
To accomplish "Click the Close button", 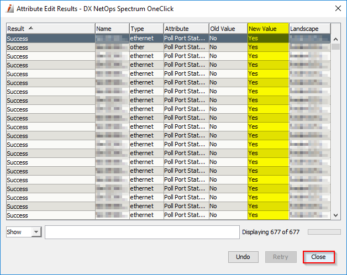I will click(318, 257).
